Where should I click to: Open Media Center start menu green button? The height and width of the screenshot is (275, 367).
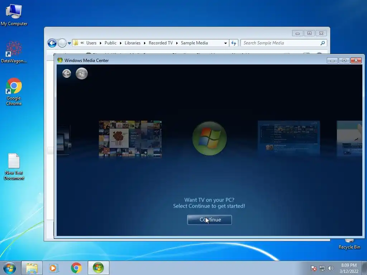coord(82,73)
